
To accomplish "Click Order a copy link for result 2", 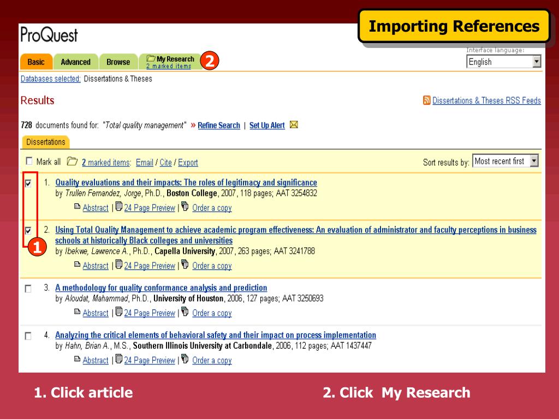I will click(x=212, y=266).
